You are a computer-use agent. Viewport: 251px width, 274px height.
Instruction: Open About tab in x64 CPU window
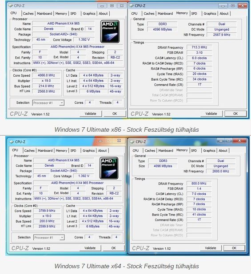102,150
